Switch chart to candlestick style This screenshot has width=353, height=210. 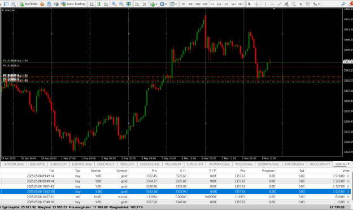coord(99,4)
